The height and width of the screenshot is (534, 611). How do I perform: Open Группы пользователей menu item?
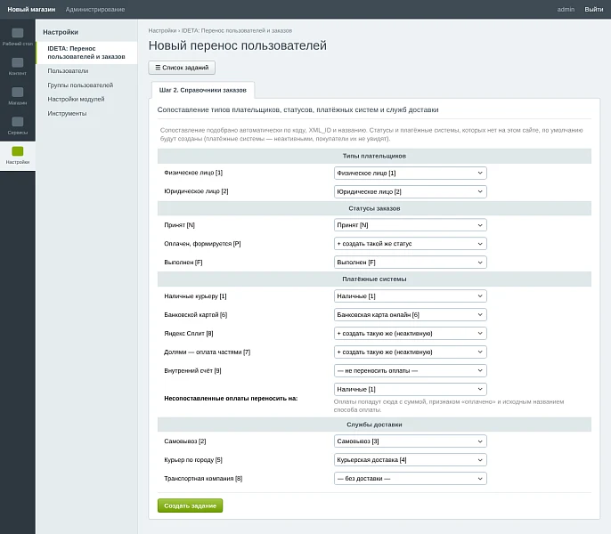[x=80, y=85]
